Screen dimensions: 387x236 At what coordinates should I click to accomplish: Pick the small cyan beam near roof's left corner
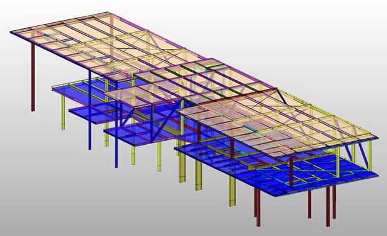[x=47, y=36]
